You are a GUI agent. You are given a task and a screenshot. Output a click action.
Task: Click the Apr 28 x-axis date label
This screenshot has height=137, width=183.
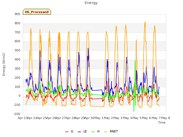click(70, 118)
